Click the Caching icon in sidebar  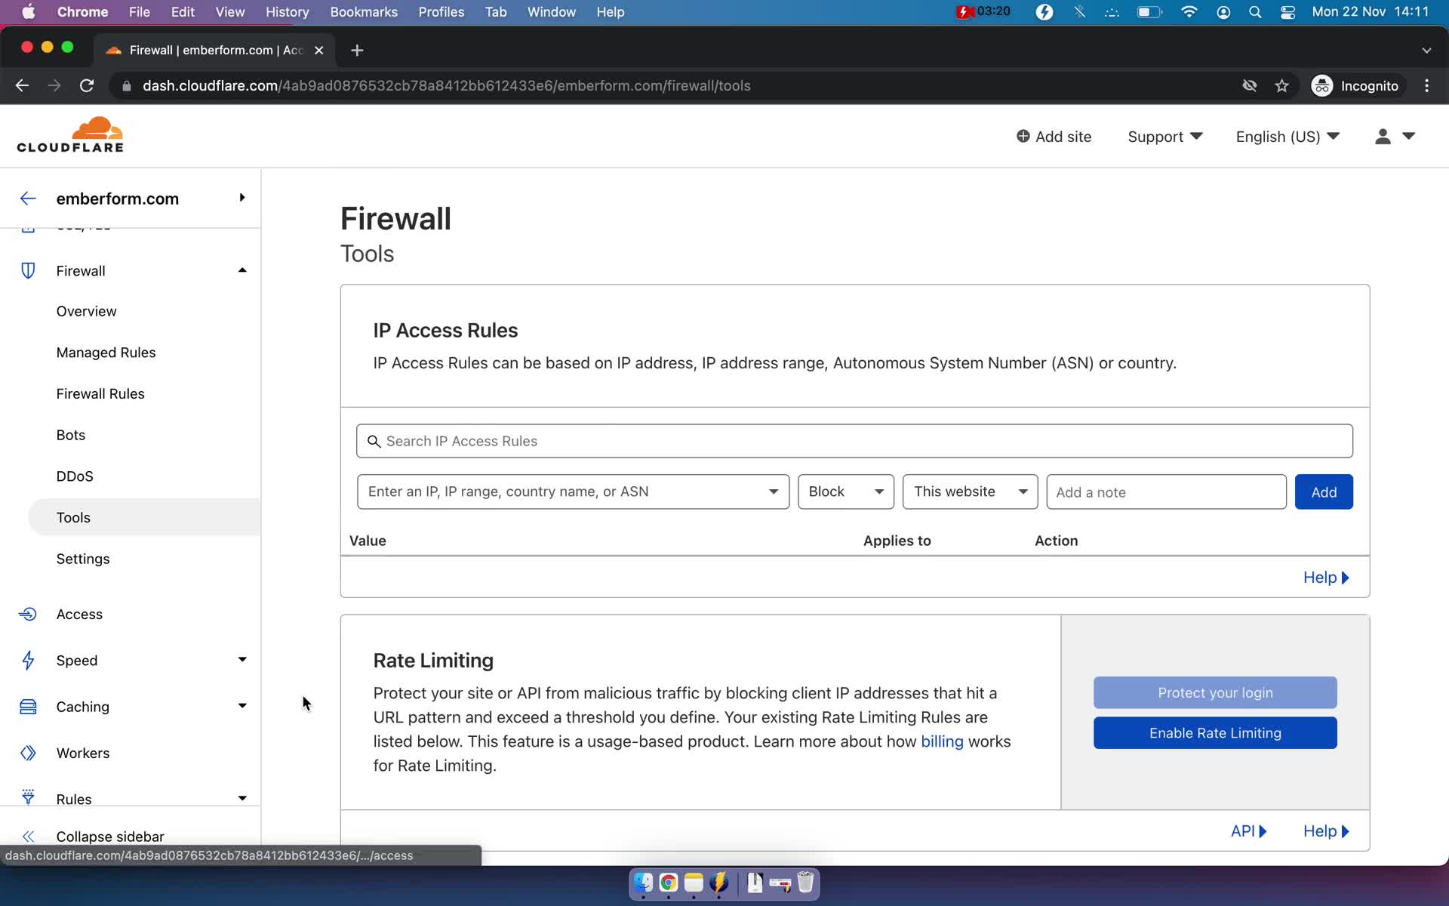pyautogui.click(x=26, y=706)
